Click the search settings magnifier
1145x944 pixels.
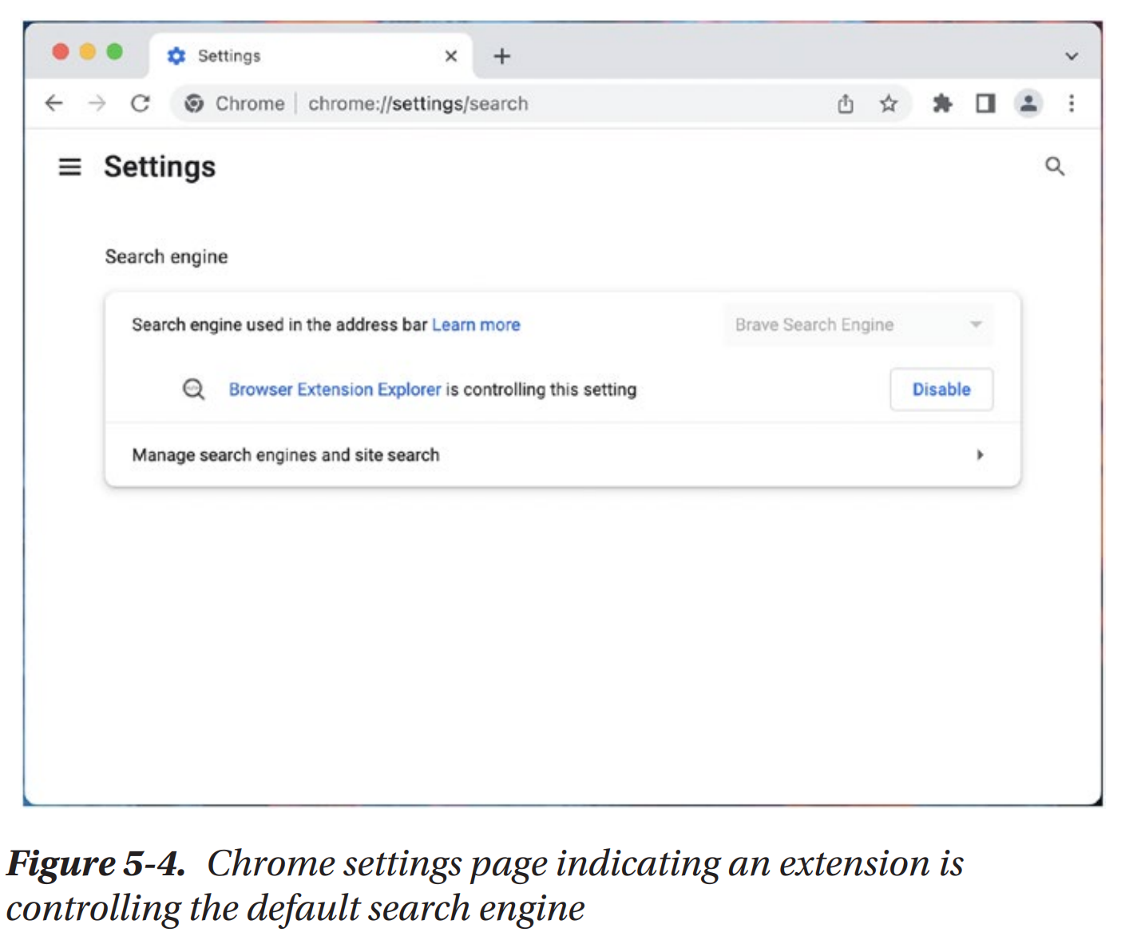click(1055, 166)
